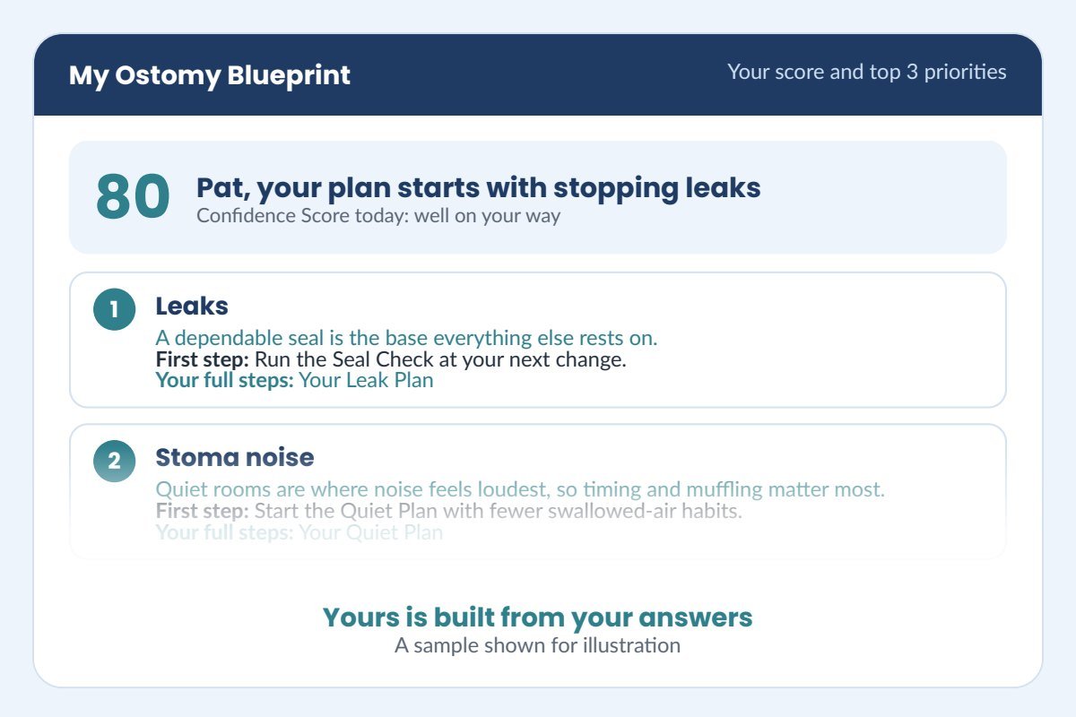Screen dimensions: 1076x717
Task: Click the 'First step:' label in Leaks card
Action: (x=203, y=360)
